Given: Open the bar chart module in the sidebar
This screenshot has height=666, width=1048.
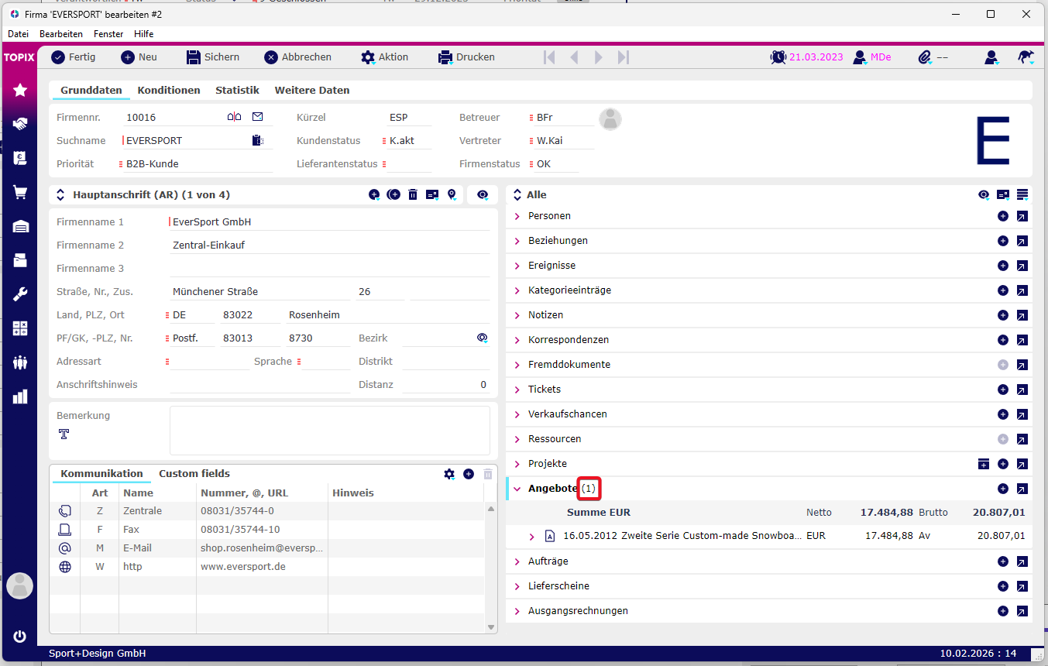Looking at the screenshot, I should coord(20,397).
